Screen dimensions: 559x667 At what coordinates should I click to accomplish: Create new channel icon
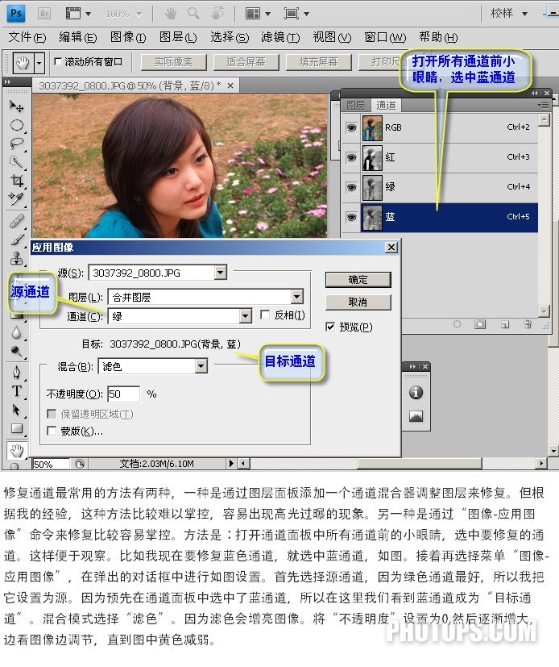pos(504,324)
